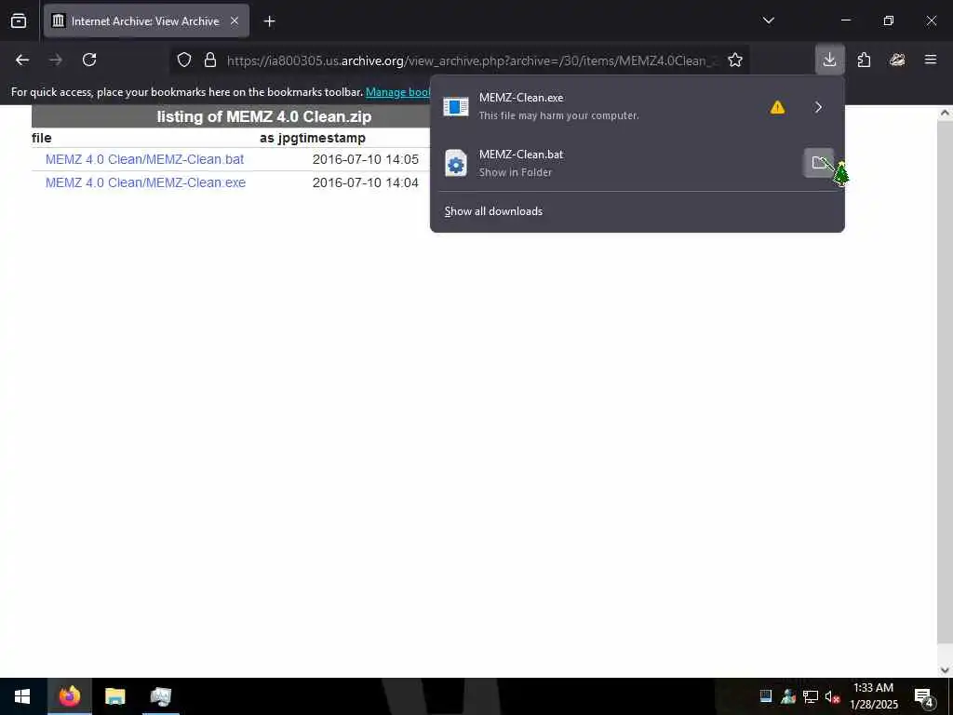Toggle the downloads panel button

pyautogui.click(x=829, y=60)
